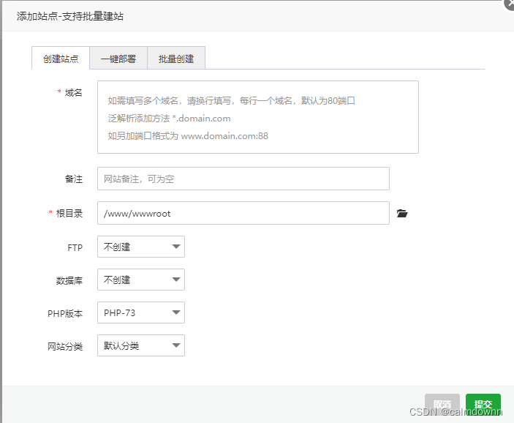Click the FTP label
Image resolution: width=514 pixels, height=423 pixels.
(x=75, y=248)
